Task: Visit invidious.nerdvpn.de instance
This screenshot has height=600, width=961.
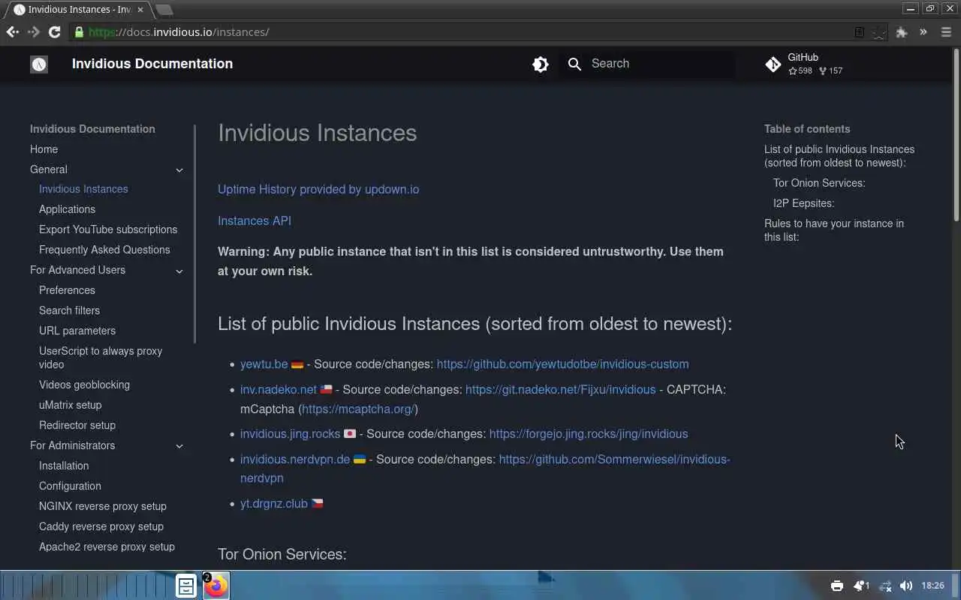Action: (x=295, y=459)
